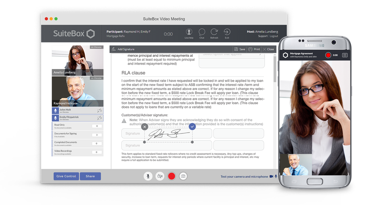Close the document viewer

coord(269,49)
